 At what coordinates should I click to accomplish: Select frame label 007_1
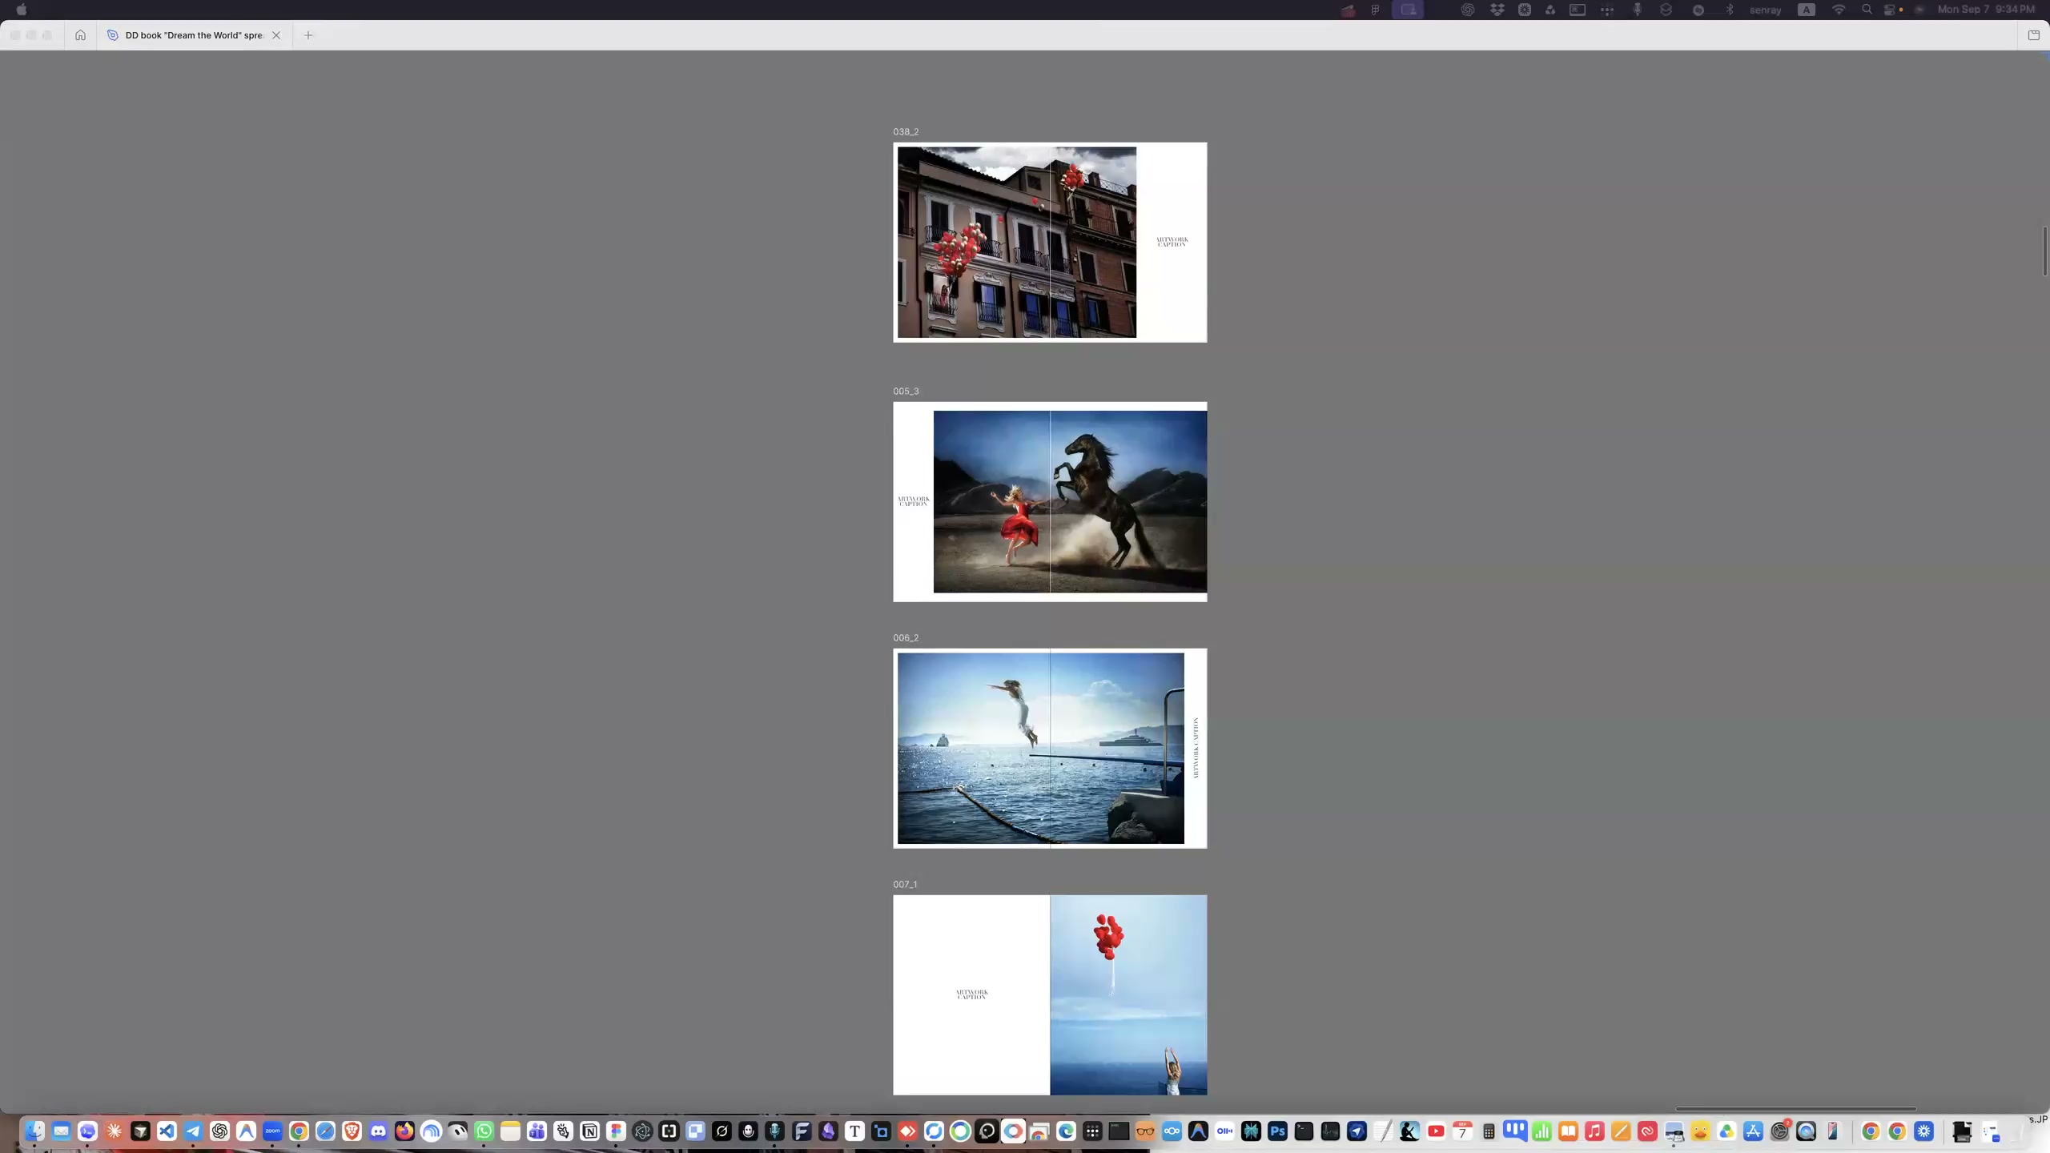click(x=905, y=885)
